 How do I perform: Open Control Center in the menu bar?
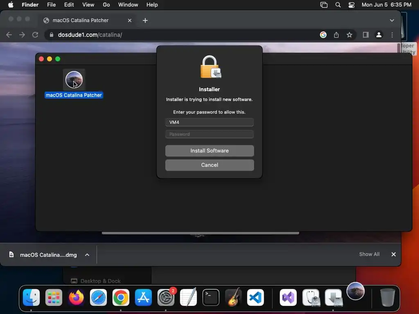click(x=351, y=5)
